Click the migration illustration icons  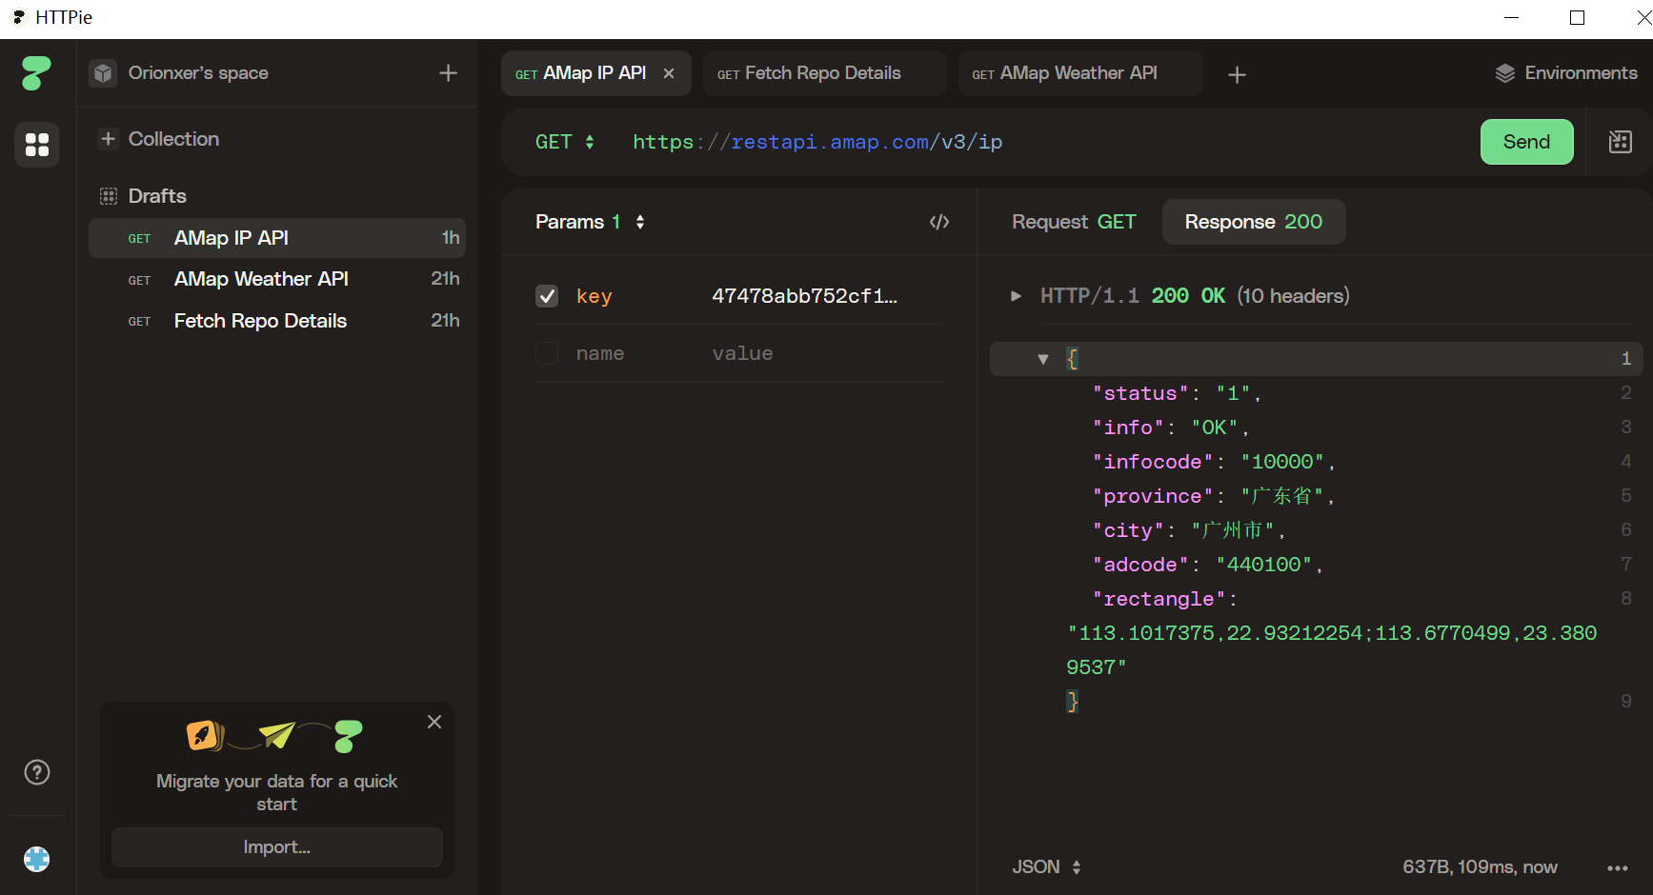(274, 736)
